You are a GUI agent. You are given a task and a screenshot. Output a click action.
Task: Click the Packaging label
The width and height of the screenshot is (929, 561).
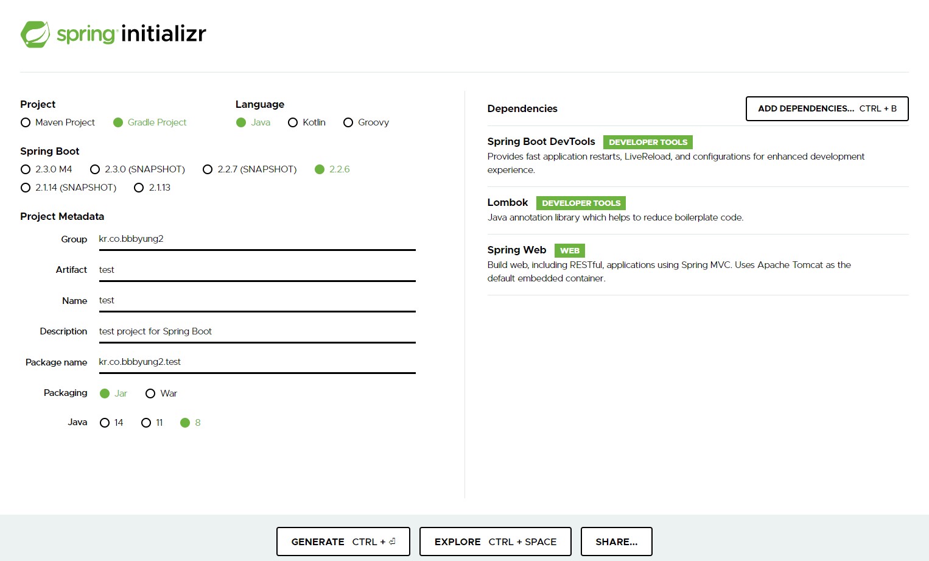[65, 393]
